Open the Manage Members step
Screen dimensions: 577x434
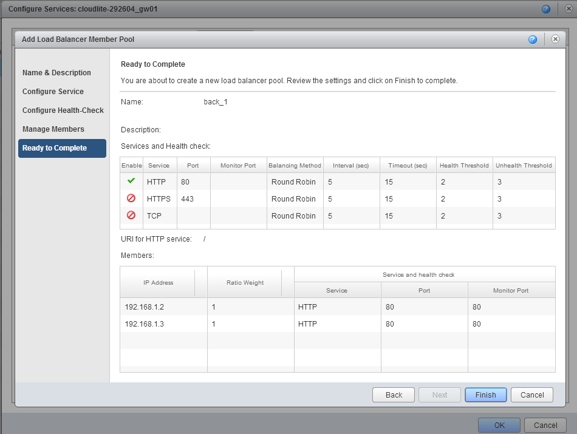click(54, 129)
